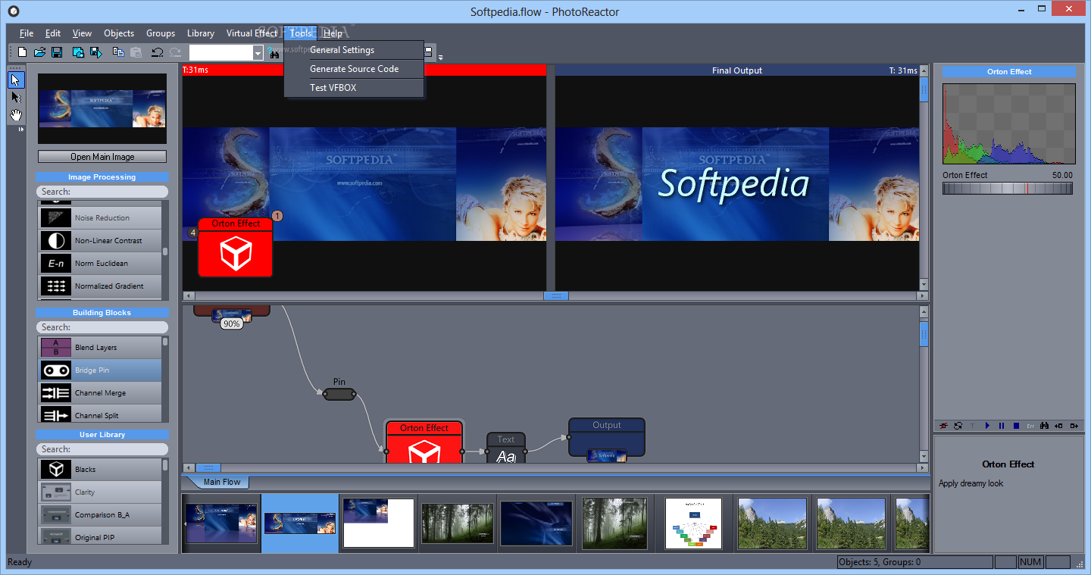Switch to the Main Flow tab
Viewport: 1091px width, 575px height.
(x=222, y=482)
